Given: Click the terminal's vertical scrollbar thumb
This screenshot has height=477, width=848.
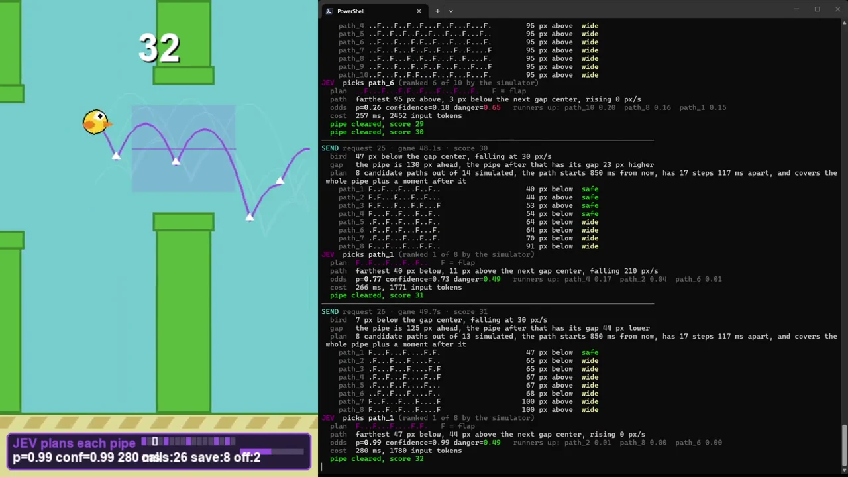Looking at the screenshot, I should tap(844, 445).
